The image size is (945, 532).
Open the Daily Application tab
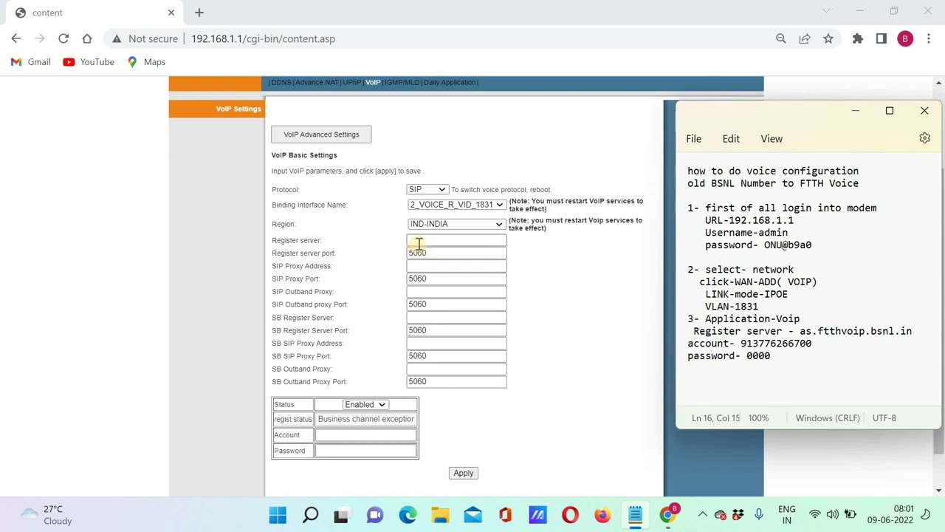point(450,82)
